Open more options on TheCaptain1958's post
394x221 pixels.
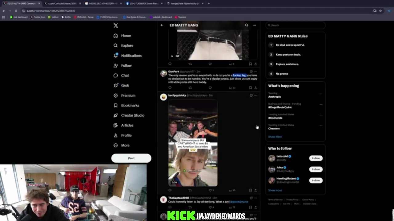coord(255,198)
